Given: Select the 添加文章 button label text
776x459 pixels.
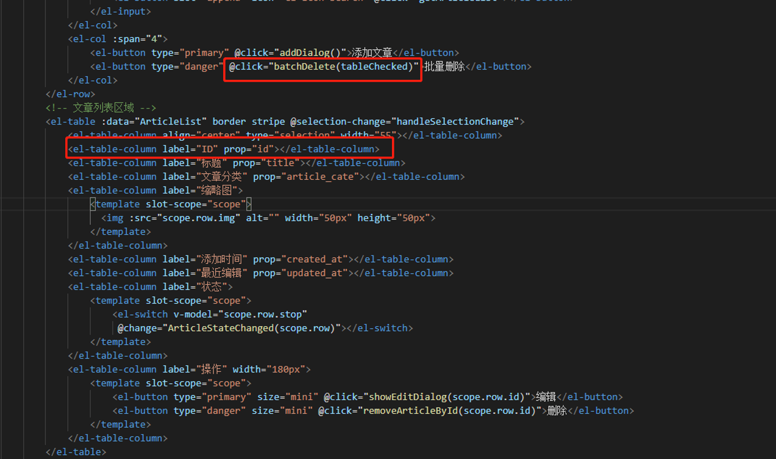Looking at the screenshot, I should tap(372, 52).
